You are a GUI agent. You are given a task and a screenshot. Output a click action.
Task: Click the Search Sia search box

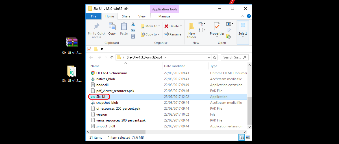[x=234, y=57]
